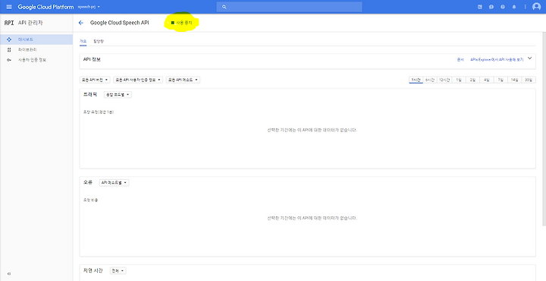Click the Google Cloud Speech API title
The width and height of the screenshot is (546, 281).
pyautogui.click(x=120, y=23)
